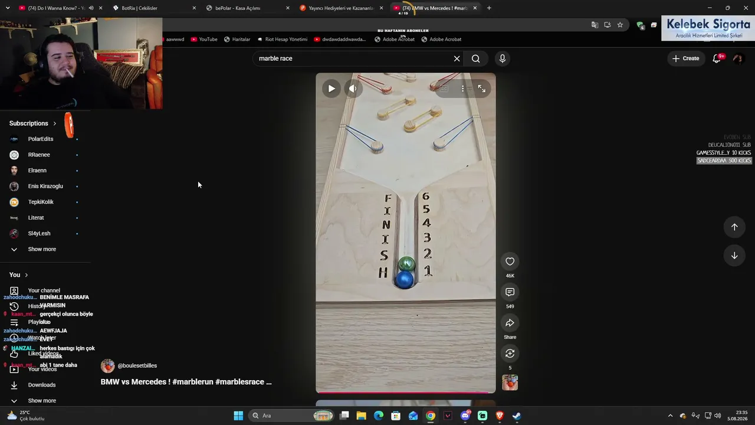Close the bePolar Kasa Açılımı tab
Image resolution: width=755 pixels, height=425 pixels.
[x=288, y=8]
